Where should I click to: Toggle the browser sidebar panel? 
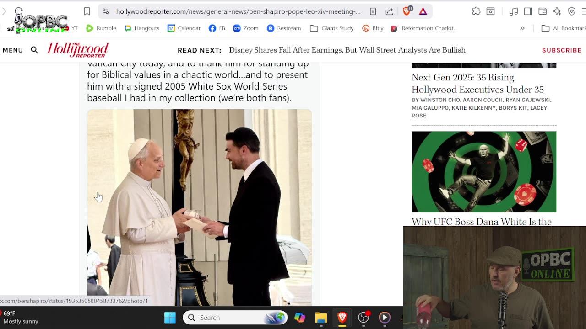pyautogui.click(x=527, y=12)
